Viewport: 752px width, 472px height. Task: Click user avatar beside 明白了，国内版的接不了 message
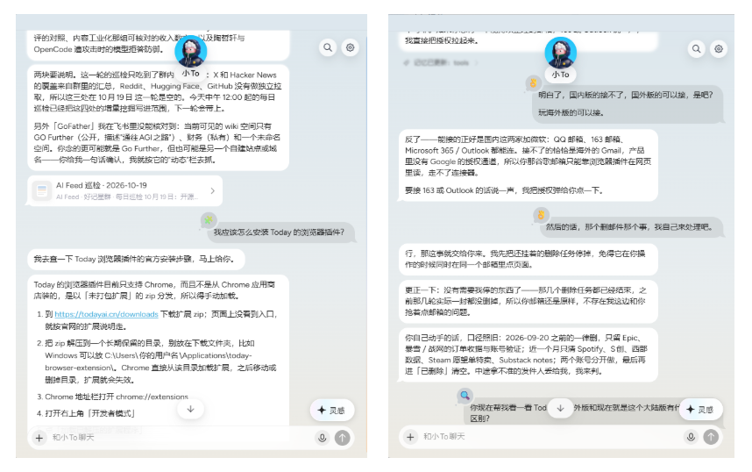click(x=532, y=83)
